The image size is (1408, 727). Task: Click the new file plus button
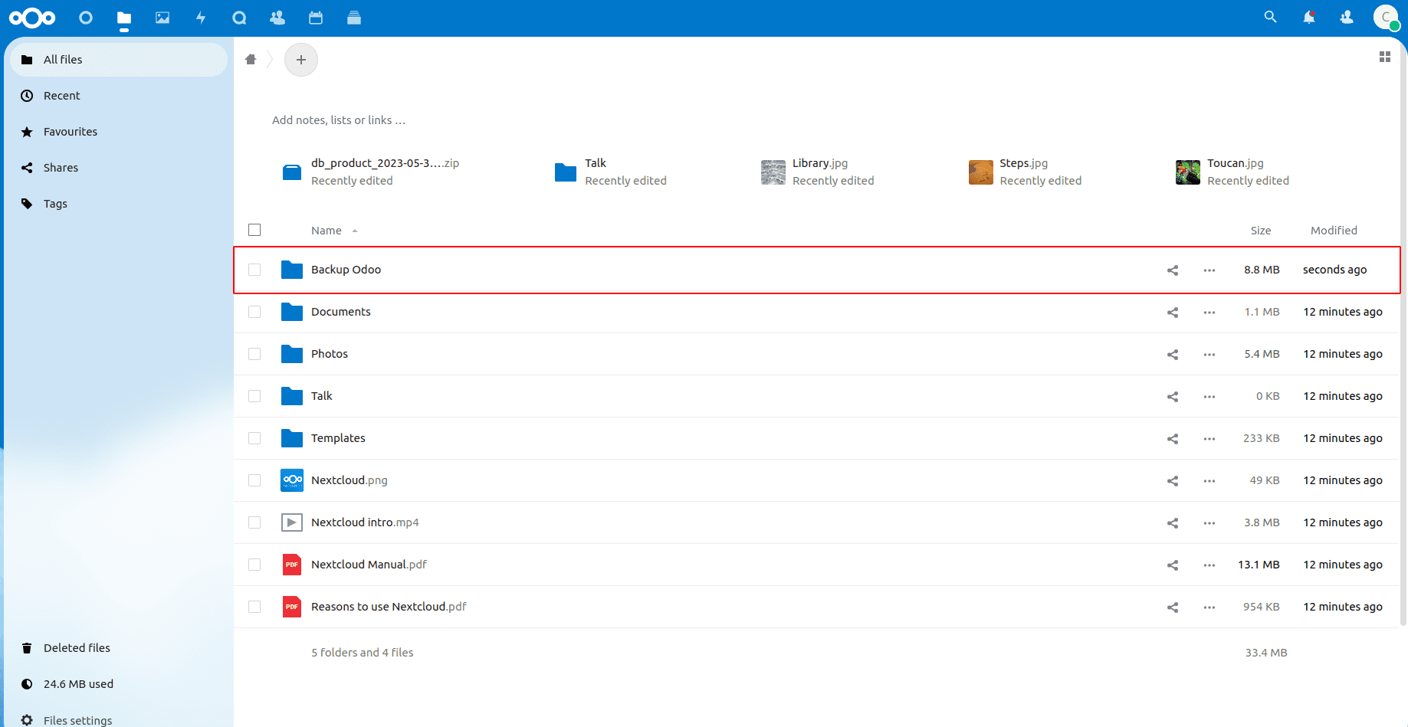pos(301,59)
